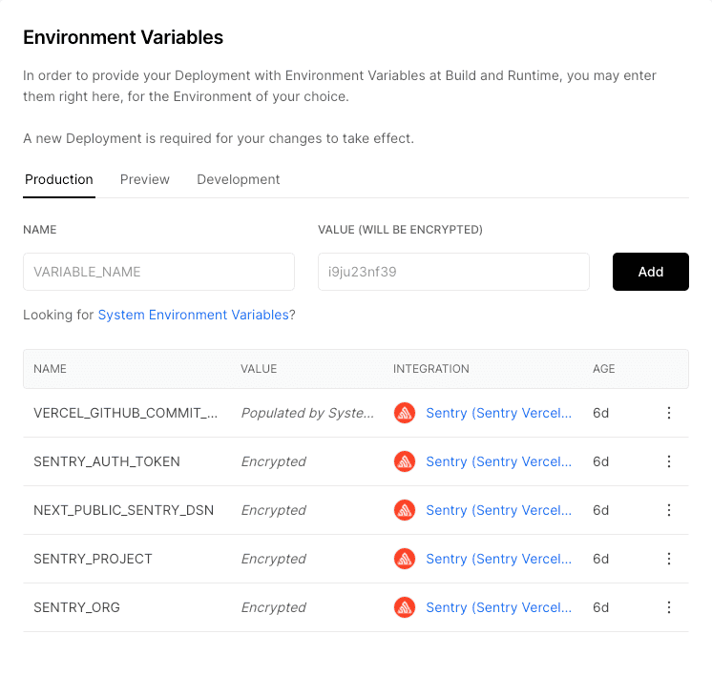Switch to the Development tab
The image size is (712, 675).
click(238, 179)
